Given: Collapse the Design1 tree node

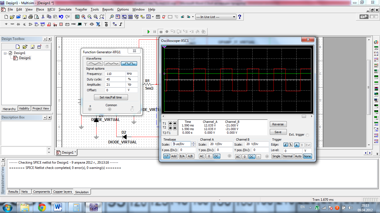Looking at the screenshot, I should (5, 53).
